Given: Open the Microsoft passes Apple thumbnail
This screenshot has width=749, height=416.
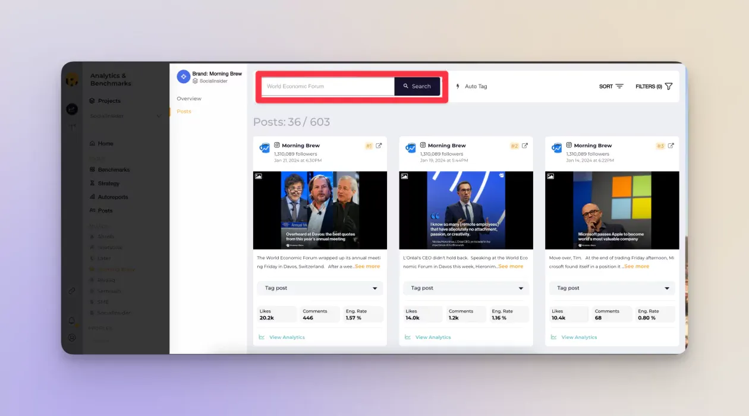Looking at the screenshot, I should click(x=612, y=210).
